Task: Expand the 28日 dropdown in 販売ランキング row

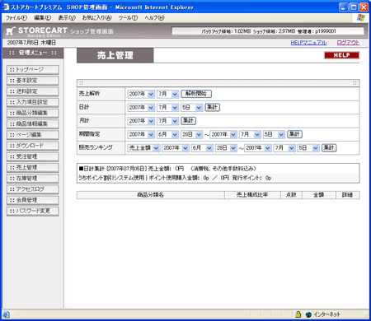Action: [x=226, y=147]
